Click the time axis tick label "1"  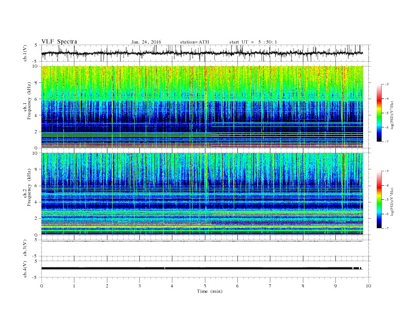pyautogui.click(x=74, y=286)
